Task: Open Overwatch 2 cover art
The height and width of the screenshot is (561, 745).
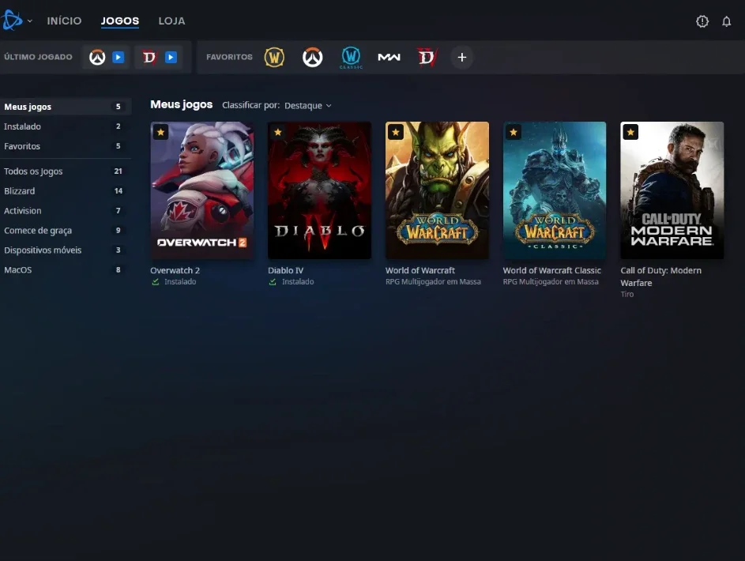Action: (202, 190)
